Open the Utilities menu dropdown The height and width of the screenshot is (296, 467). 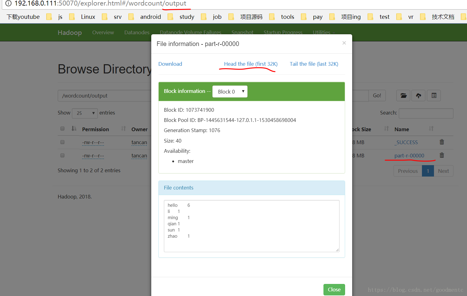[324, 32]
